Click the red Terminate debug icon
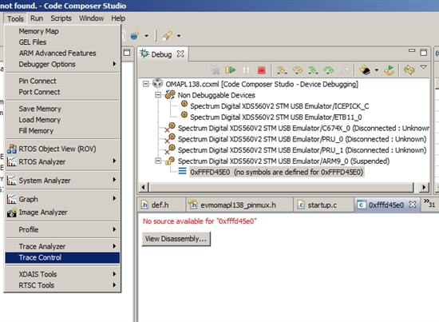The image size is (439, 322). [x=261, y=70]
